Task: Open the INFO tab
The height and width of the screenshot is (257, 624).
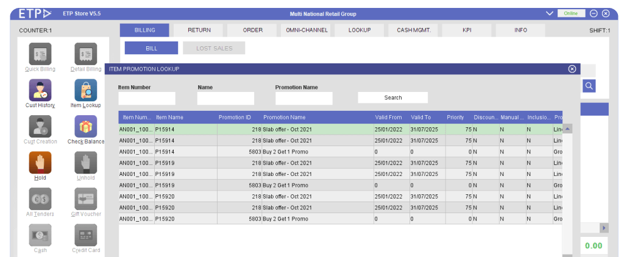Action: 520,30
